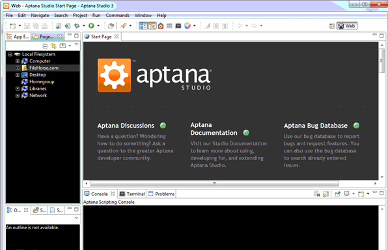The width and height of the screenshot is (388, 250).
Task: Open the New wizard dropdown arrow
Action: click(x=20, y=25)
